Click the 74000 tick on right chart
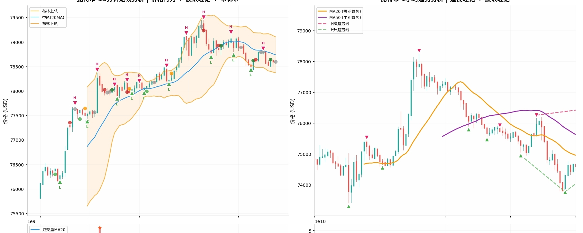Screen dimensions: 583x233 tap(304, 185)
